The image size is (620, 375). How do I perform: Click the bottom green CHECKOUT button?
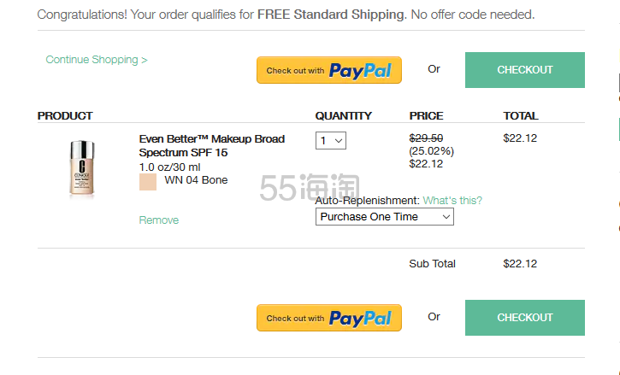pos(525,318)
